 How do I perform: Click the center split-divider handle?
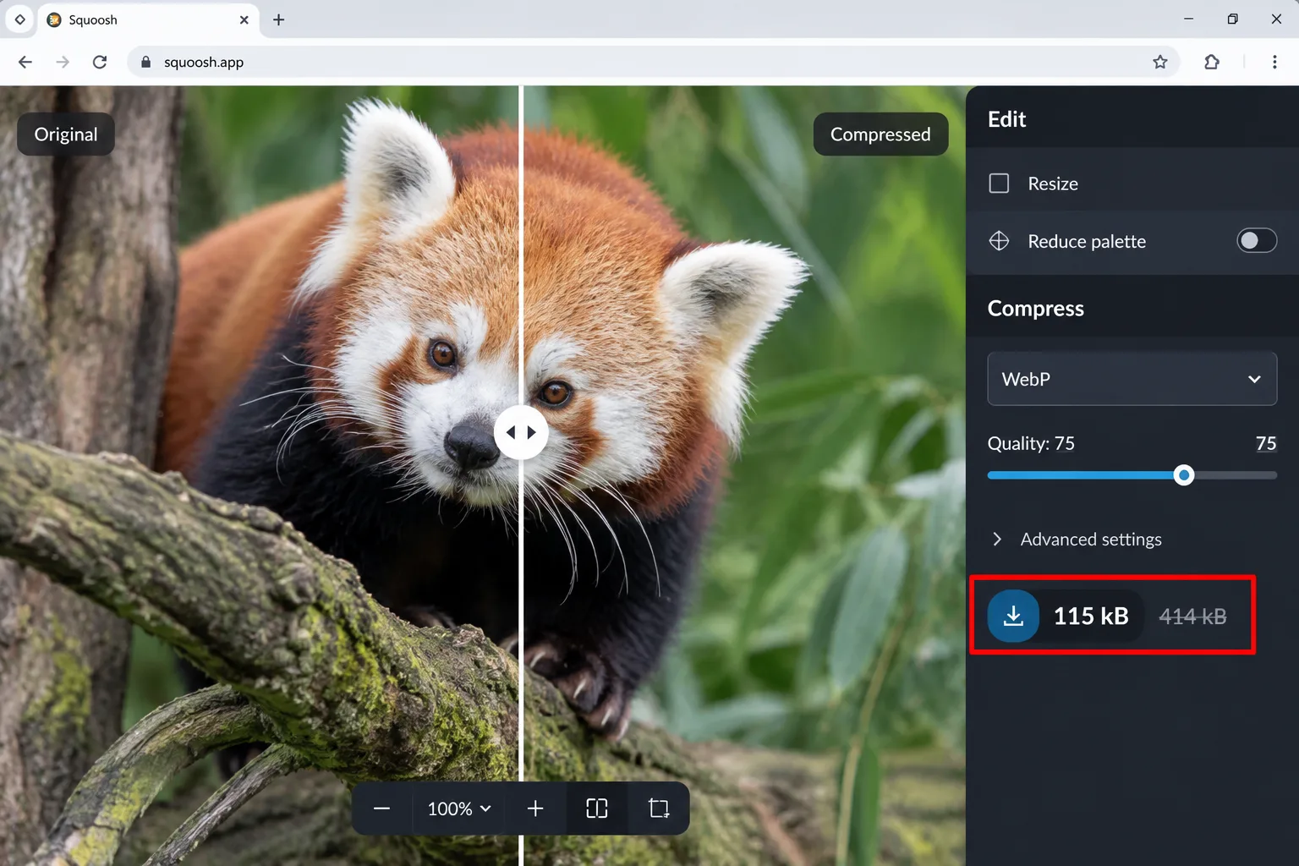521,432
